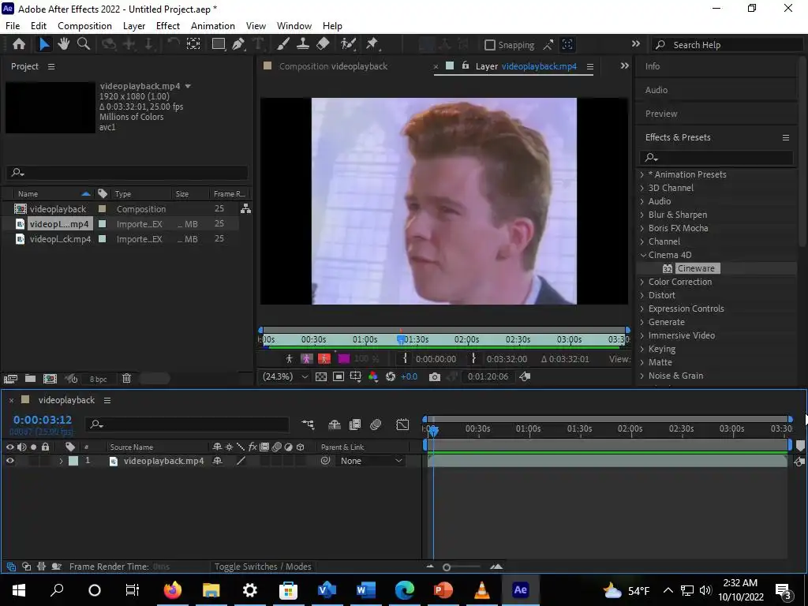The height and width of the screenshot is (606, 808).
Task: Reset exposure aperture icon
Action: click(391, 376)
